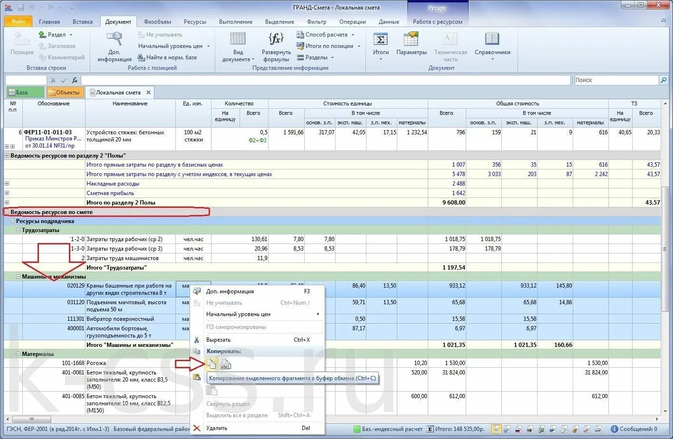Open the Способ расчета dropdown

[326, 35]
